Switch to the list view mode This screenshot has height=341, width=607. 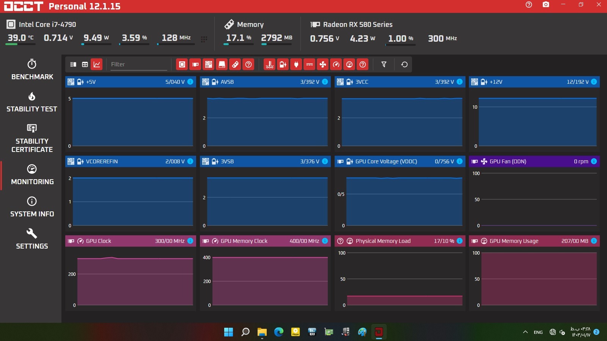pos(73,64)
